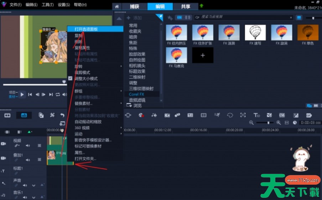This screenshot has height=200, width=322.
Task: Open the 设置(S) menu
Action: click(64, 5)
